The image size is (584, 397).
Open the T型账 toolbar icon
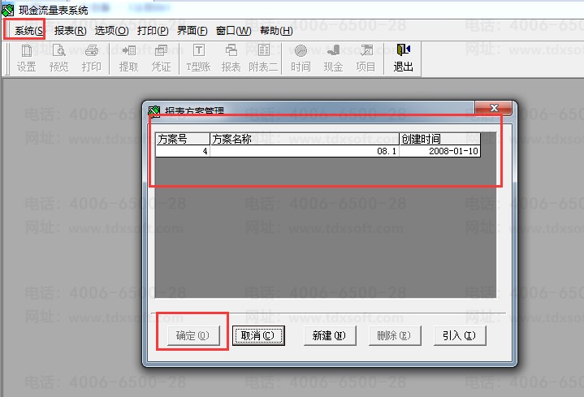point(198,58)
